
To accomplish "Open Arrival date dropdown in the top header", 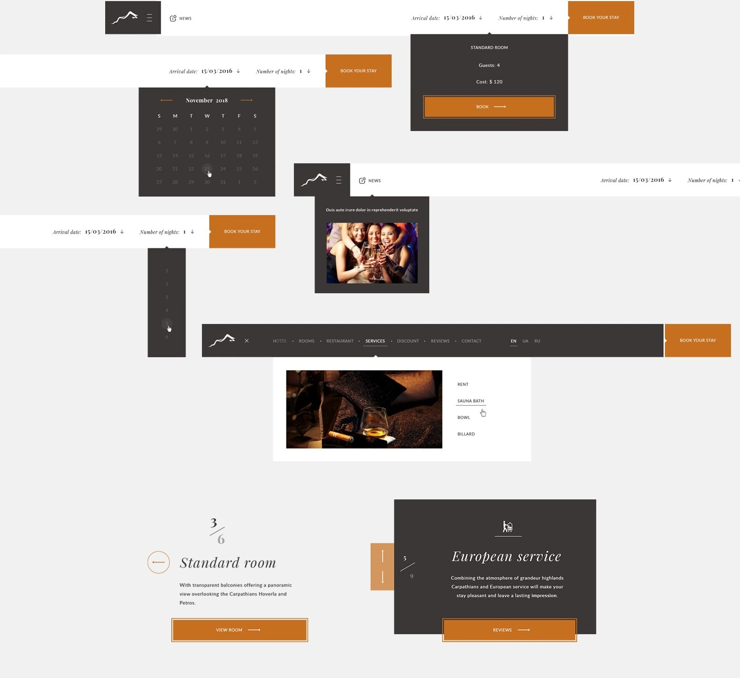I will click(447, 18).
